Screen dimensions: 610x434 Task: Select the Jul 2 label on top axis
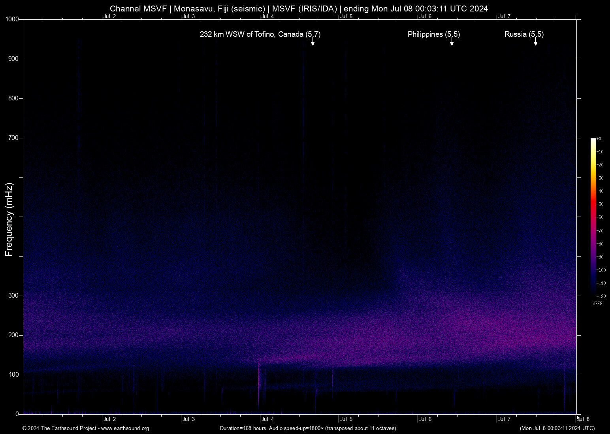(x=110, y=16)
